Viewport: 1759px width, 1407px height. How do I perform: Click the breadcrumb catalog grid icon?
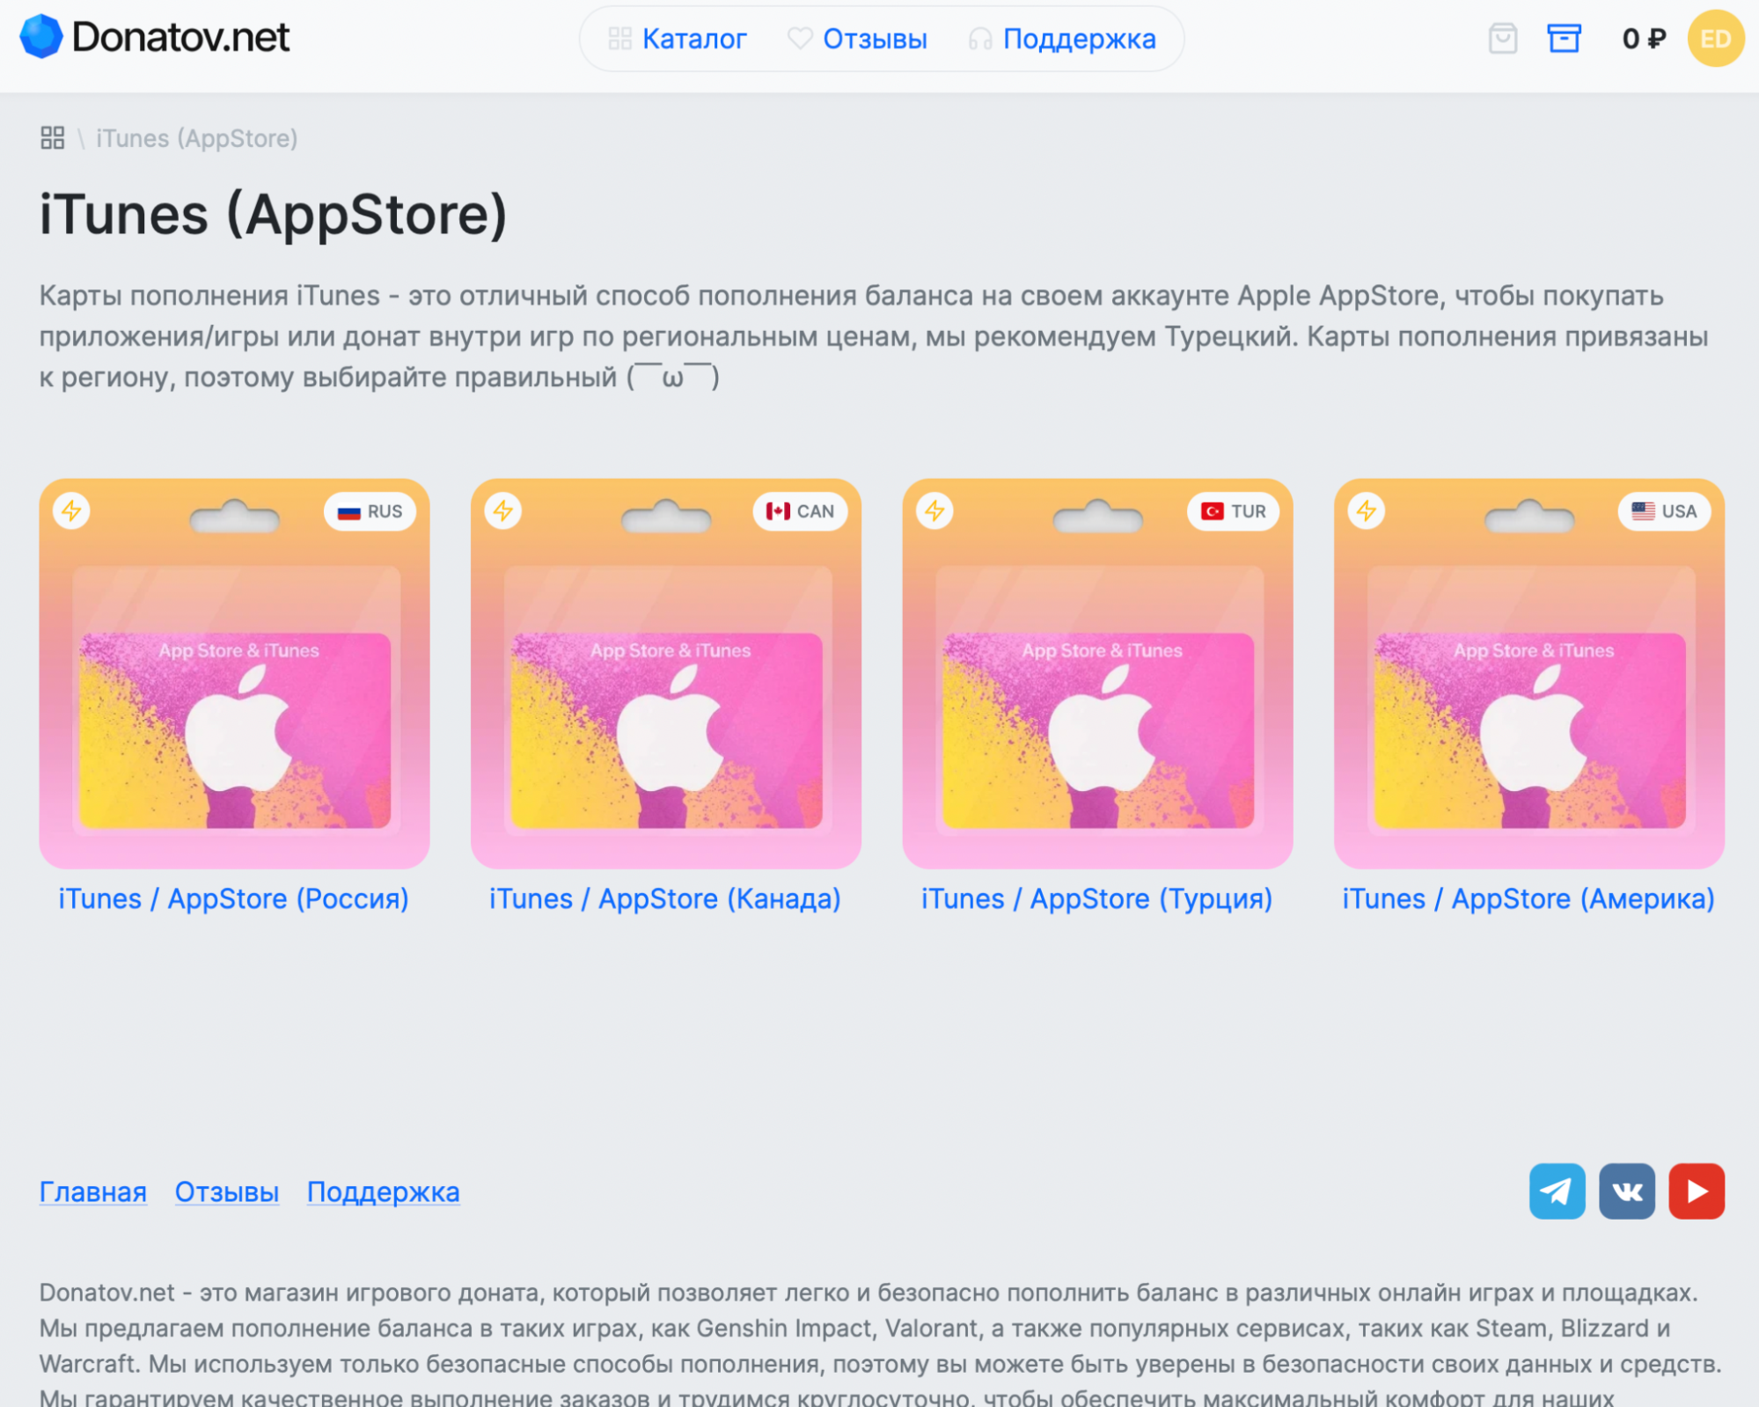[x=53, y=138]
